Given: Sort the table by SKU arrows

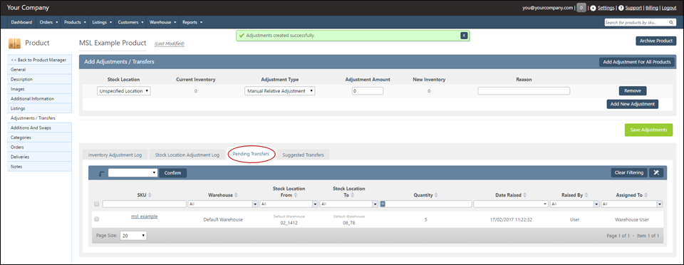Looking at the screenshot, I should coord(150,195).
